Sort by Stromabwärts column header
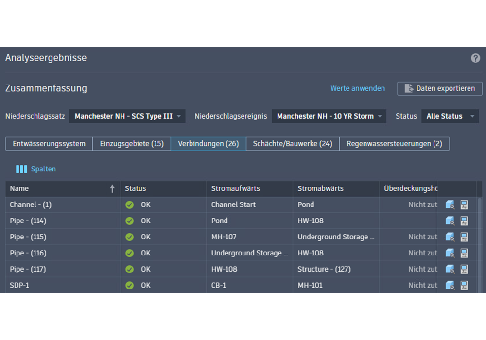Image resolution: width=486 pixels, height=340 pixels. (x=336, y=188)
